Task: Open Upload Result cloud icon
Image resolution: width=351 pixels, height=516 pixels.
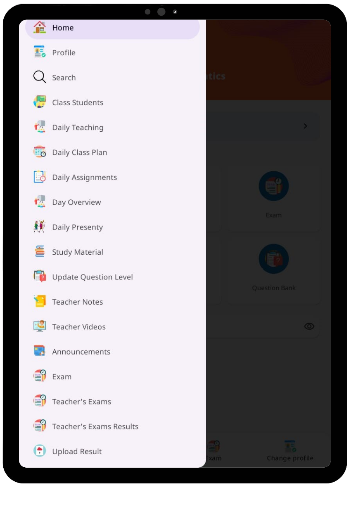Action: (x=40, y=451)
